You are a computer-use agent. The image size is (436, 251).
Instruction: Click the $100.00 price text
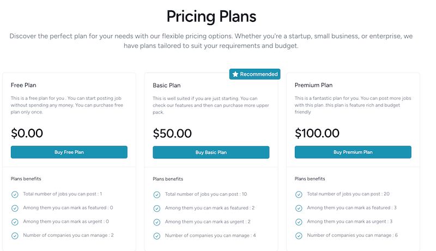tap(317, 133)
